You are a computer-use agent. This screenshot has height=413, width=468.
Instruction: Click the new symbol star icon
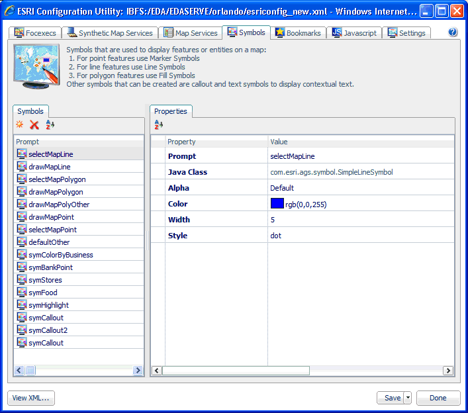click(20, 124)
